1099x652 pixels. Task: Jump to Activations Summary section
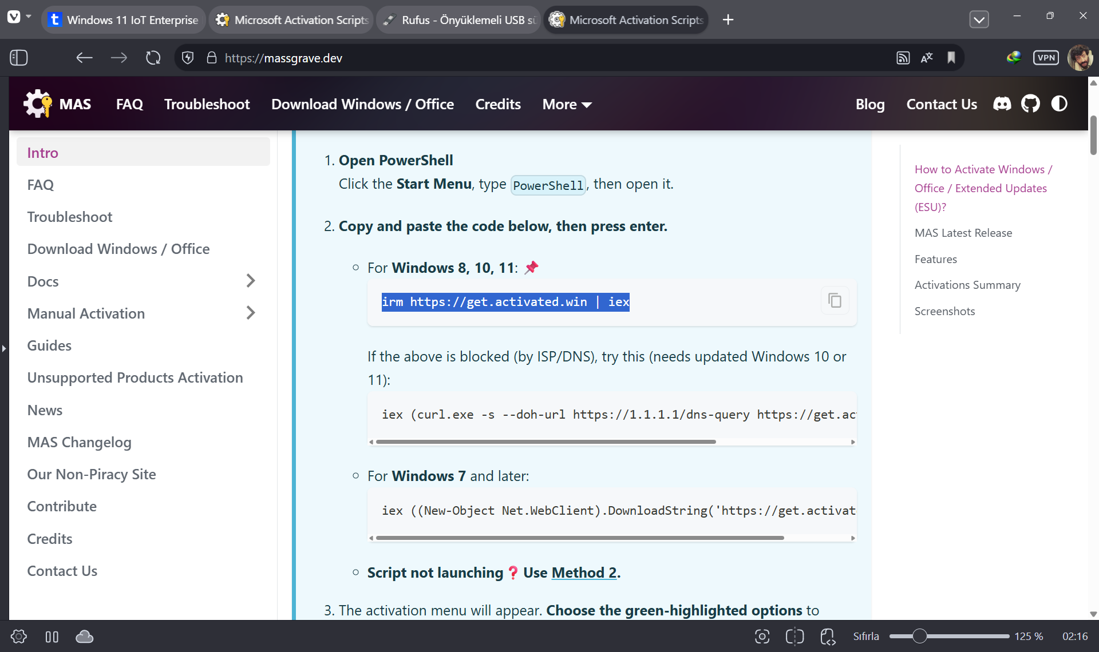coord(967,285)
